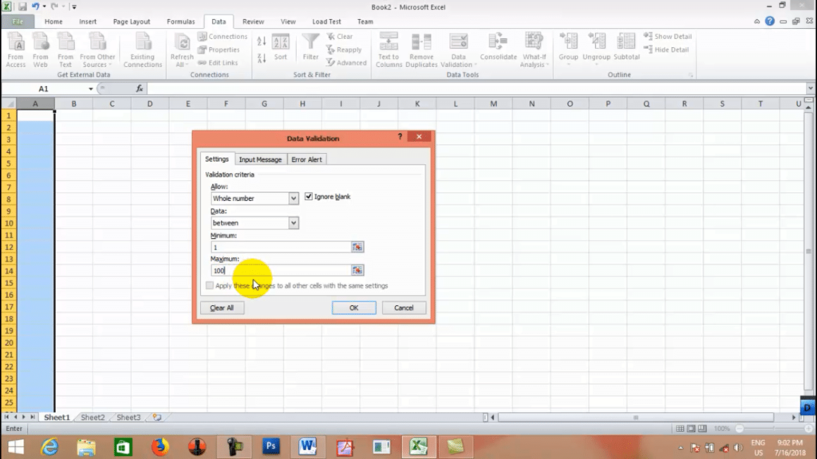Select Page Layout view in status bar
The width and height of the screenshot is (817, 459).
pyautogui.click(x=692, y=428)
